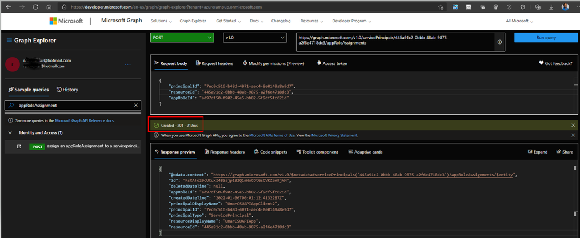Expand Get Started menu

tap(229, 21)
